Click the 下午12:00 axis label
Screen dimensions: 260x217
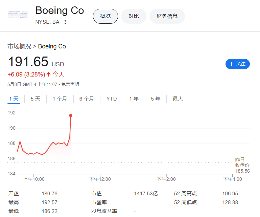[x=100, y=179]
